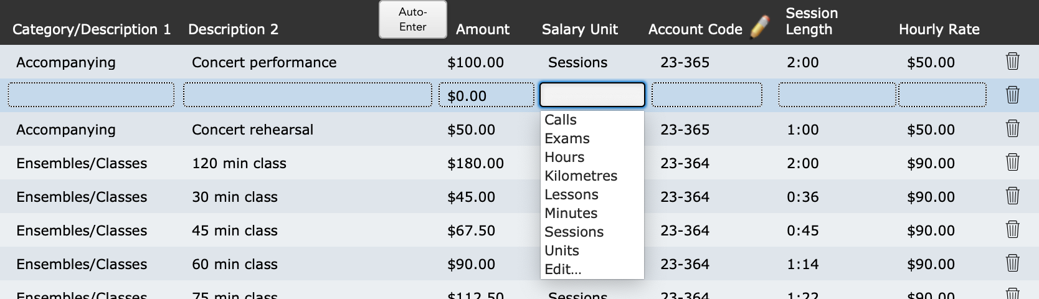Click the blank Category/Description 1 field
1039x299 pixels.
tap(91, 95)
